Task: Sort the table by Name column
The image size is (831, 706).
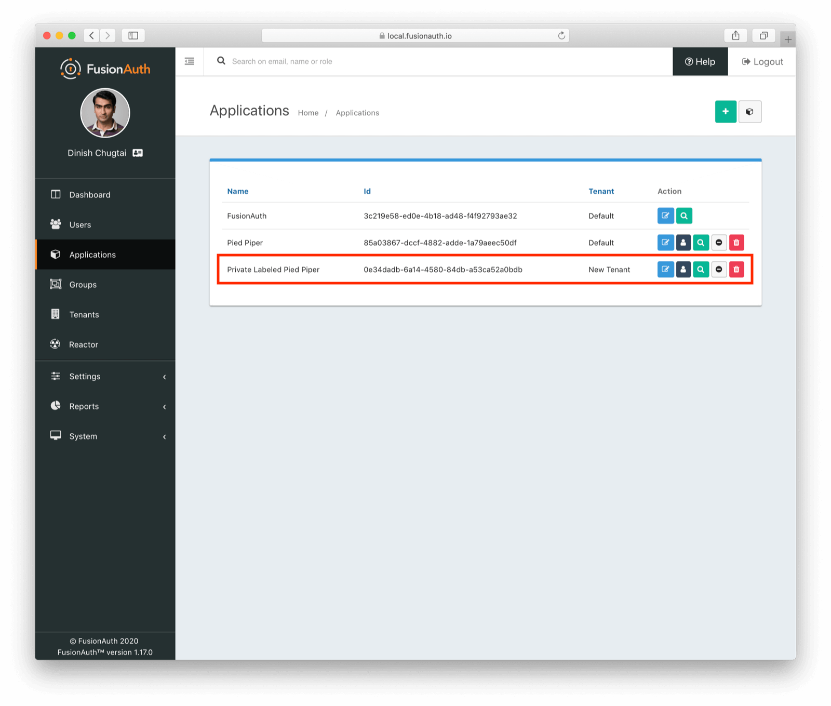Action: click(238, 191)
